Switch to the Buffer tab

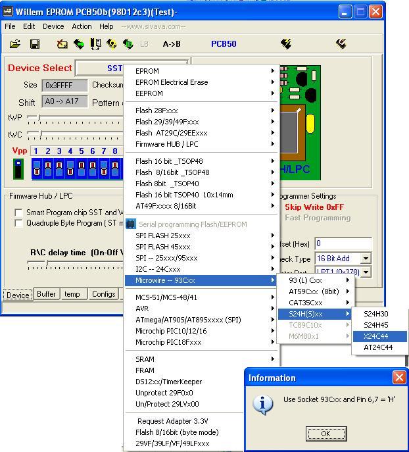pos(46,294)
